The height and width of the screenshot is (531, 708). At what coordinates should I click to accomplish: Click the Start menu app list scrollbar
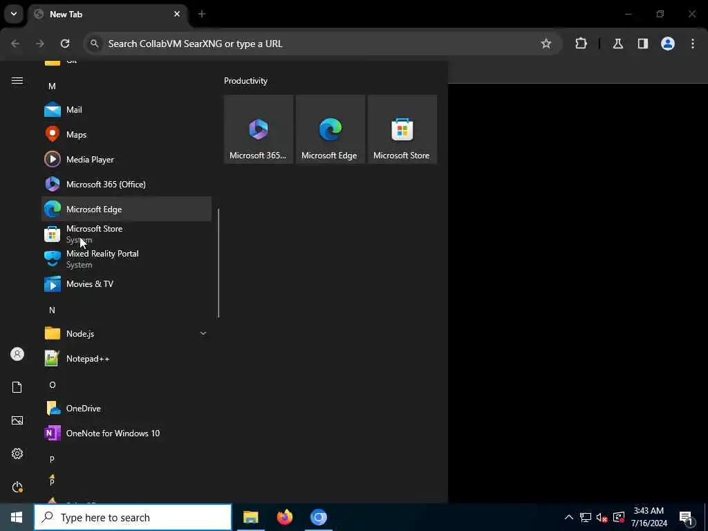[218, 263]
